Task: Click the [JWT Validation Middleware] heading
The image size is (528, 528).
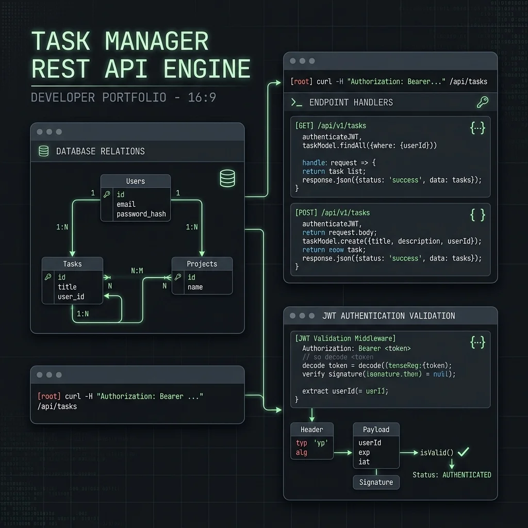Action: [x=345, y=338]
